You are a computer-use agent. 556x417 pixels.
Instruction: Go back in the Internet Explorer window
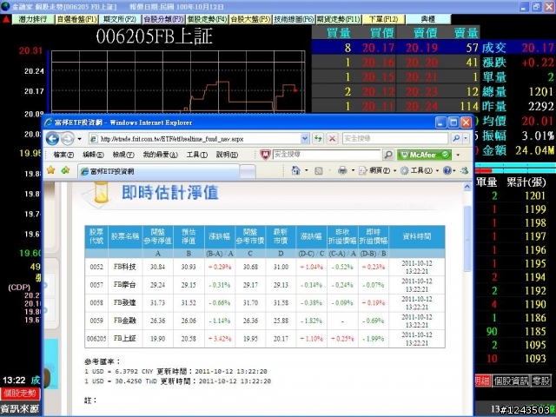(x=52, y=138)
